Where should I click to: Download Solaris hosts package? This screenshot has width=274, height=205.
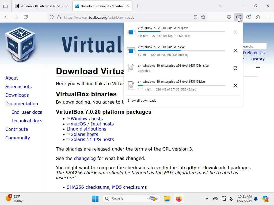pyautogui.click(x=84, y=134)
